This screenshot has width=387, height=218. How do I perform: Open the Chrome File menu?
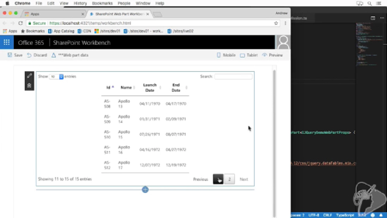point(39,3)
